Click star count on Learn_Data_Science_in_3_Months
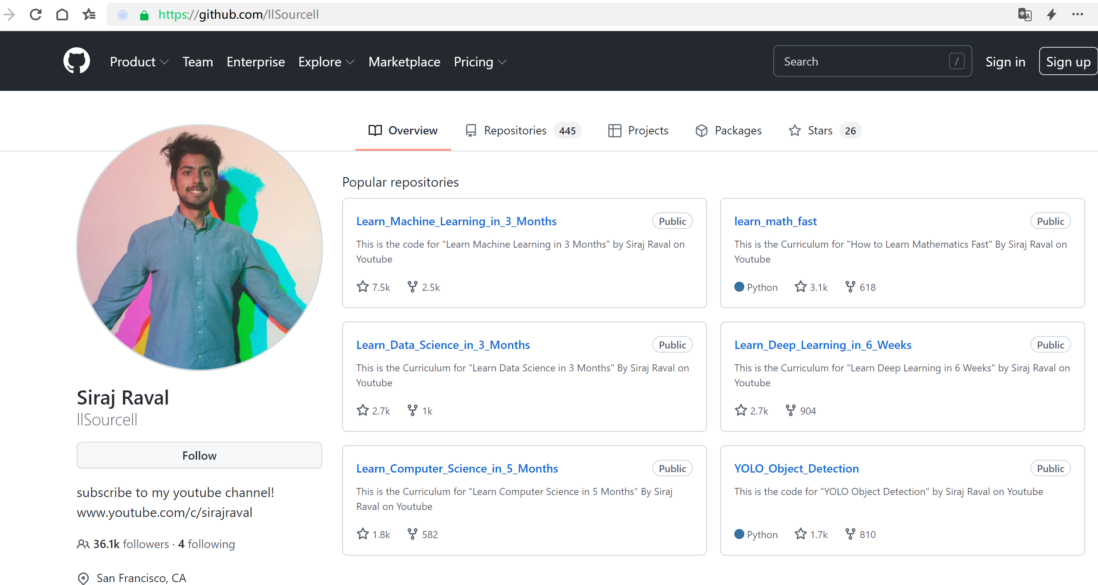The image size is (1098, 585). tap(373, 411)
